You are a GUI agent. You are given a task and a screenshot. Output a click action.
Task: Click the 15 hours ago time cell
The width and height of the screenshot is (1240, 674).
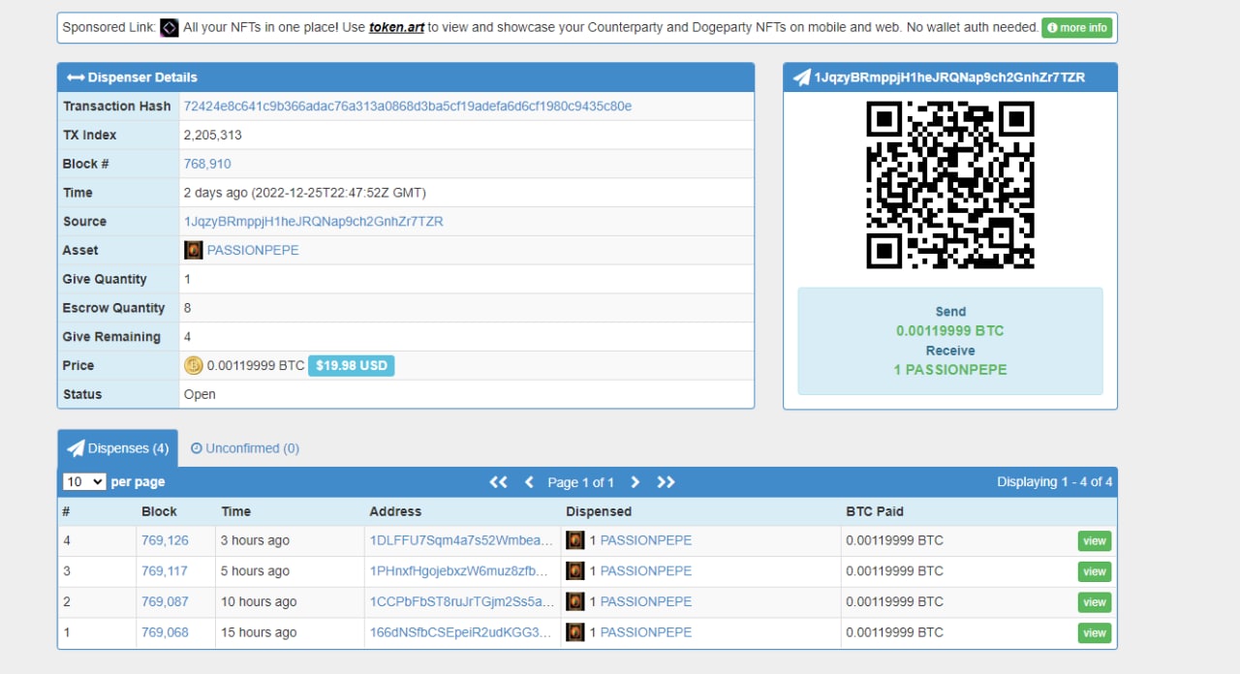coord(259,632)
